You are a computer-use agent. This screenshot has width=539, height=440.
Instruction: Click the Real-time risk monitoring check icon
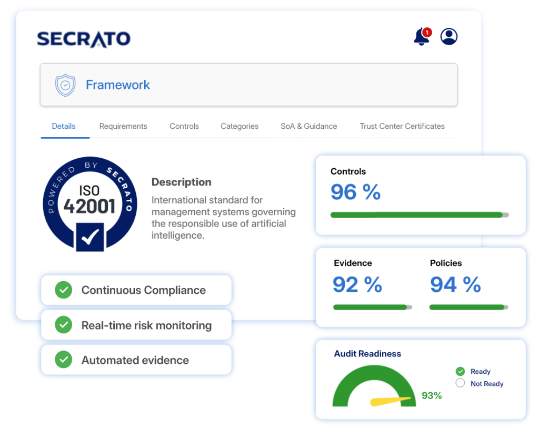point(64,325)
